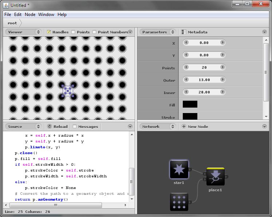This screenshot has width=272, height=217.
Task: Disable the Handles checkbox
Action: [x=49, y=32]
